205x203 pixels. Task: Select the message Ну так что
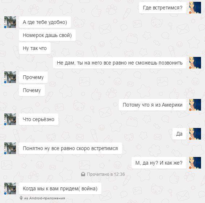coord(35,48)
